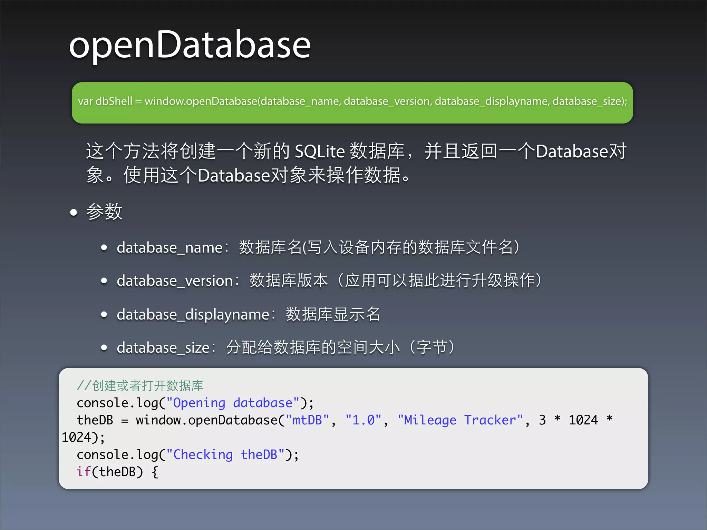Click the "1.0" version string in code
Image resolution: width=707 pixels, height=530 pixels.
click(x=364, y=420)
